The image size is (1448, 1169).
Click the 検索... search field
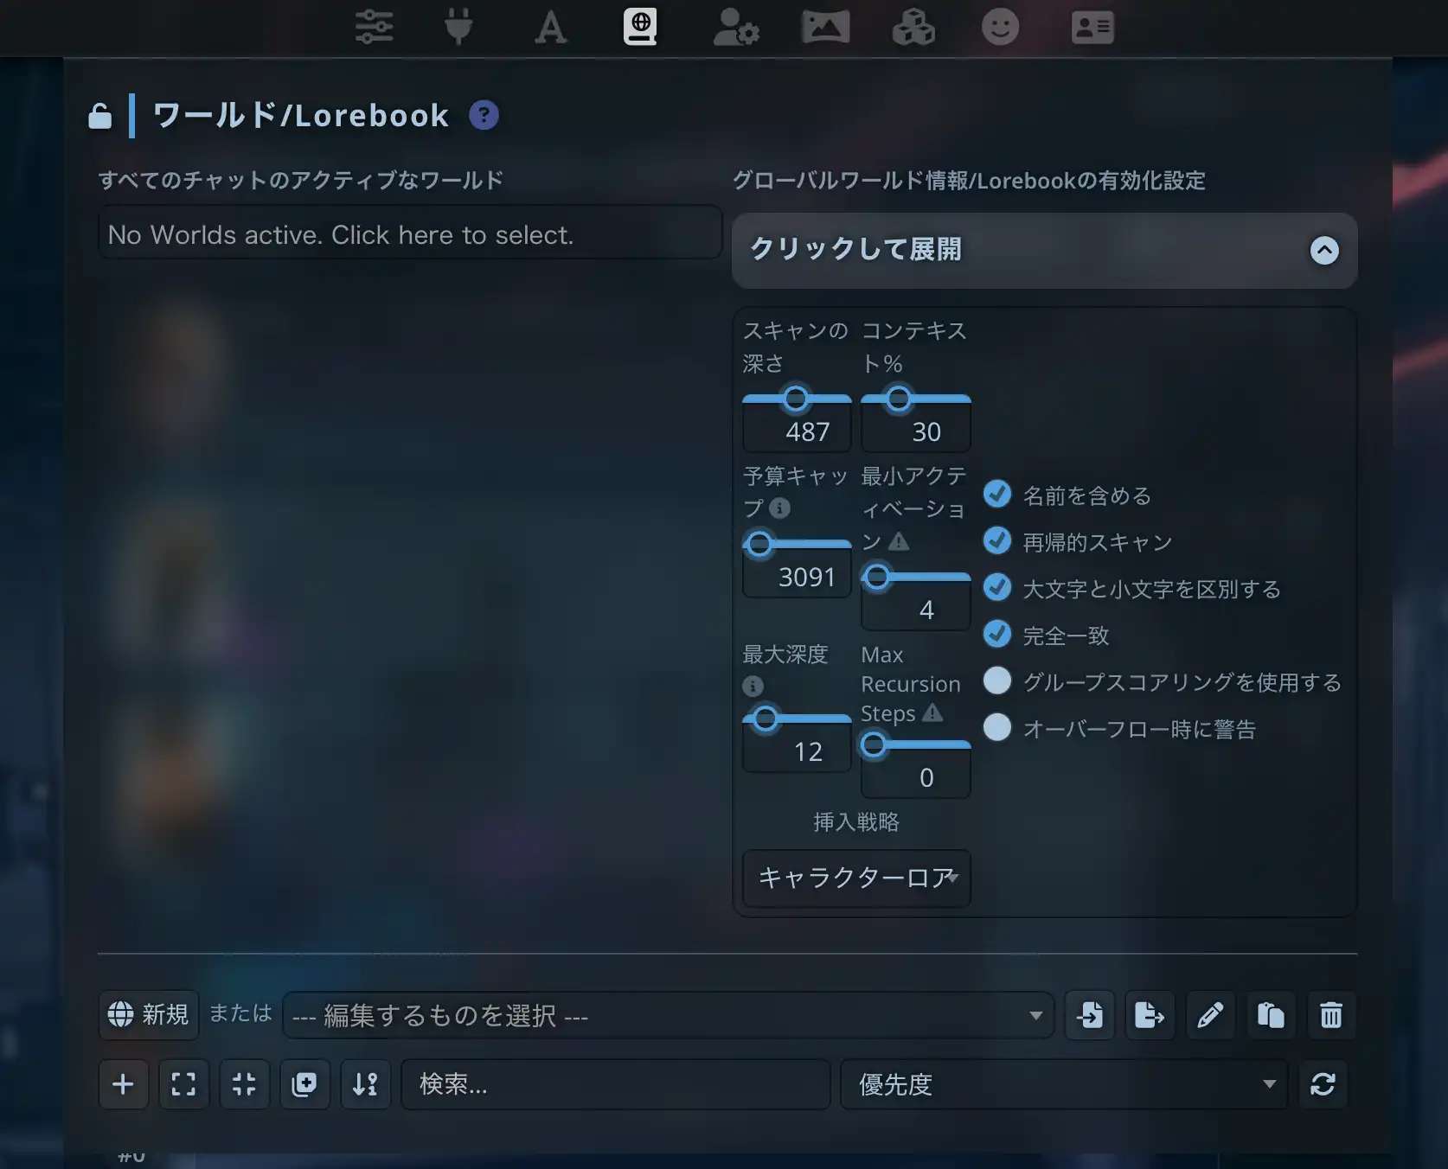615,1083
